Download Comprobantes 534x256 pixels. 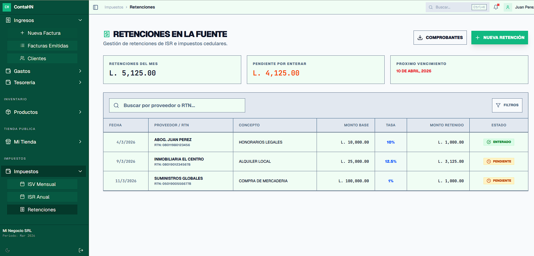click(440, 38)
